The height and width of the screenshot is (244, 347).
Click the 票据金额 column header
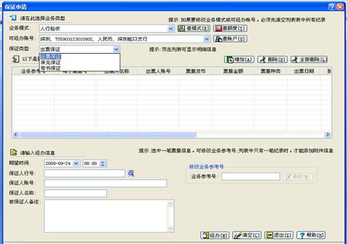coord(233,71)
